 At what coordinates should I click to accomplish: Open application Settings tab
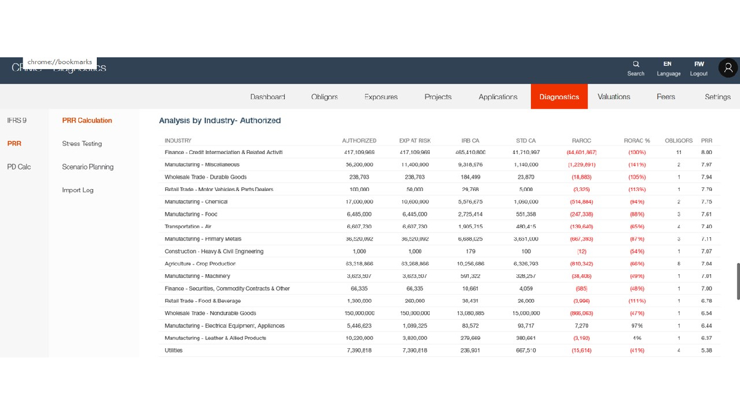pyautogui.click(x=717, y=97)
